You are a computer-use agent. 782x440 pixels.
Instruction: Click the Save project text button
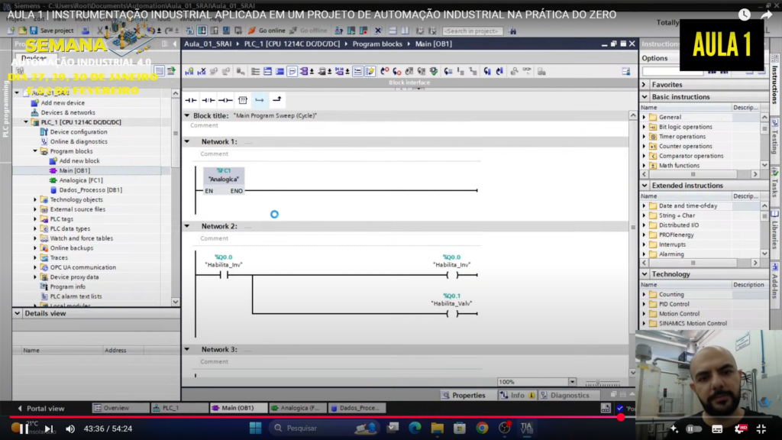pos(57,31)
